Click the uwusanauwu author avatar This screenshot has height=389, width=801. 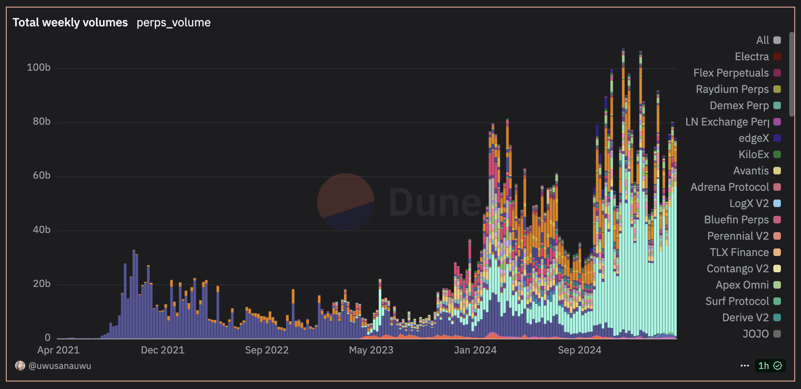point(20,366)
